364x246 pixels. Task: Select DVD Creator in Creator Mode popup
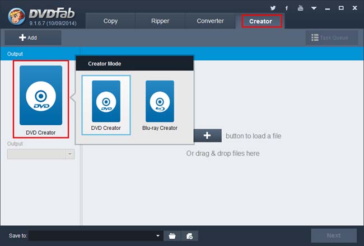point(106,105)
